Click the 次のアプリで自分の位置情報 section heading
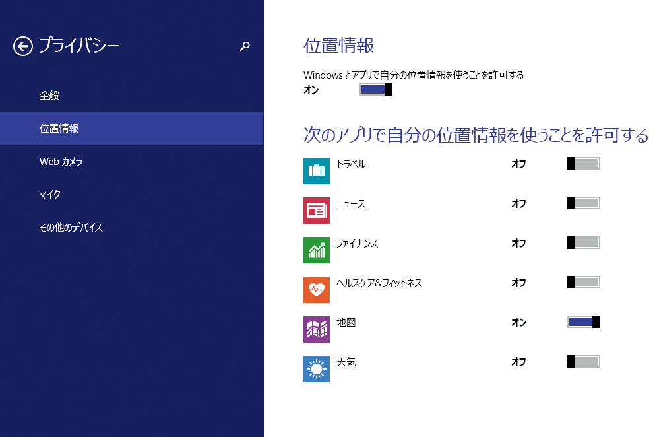 (x=476, y=135)
